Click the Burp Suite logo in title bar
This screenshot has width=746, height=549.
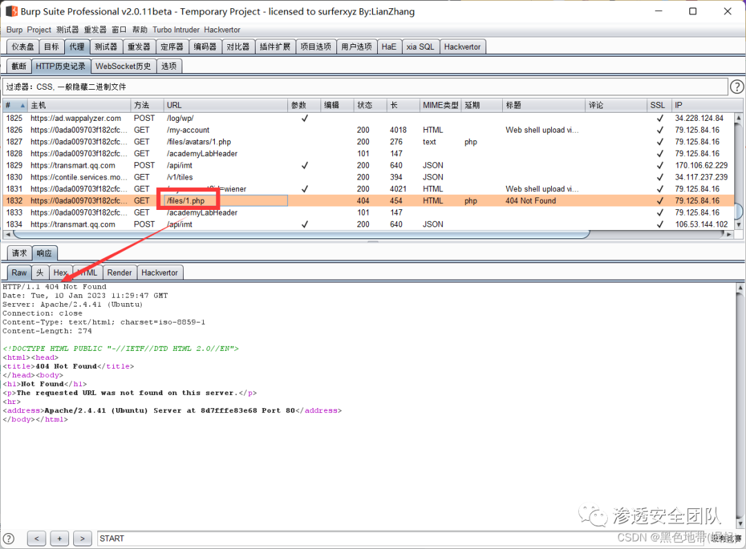click(12, 11)
